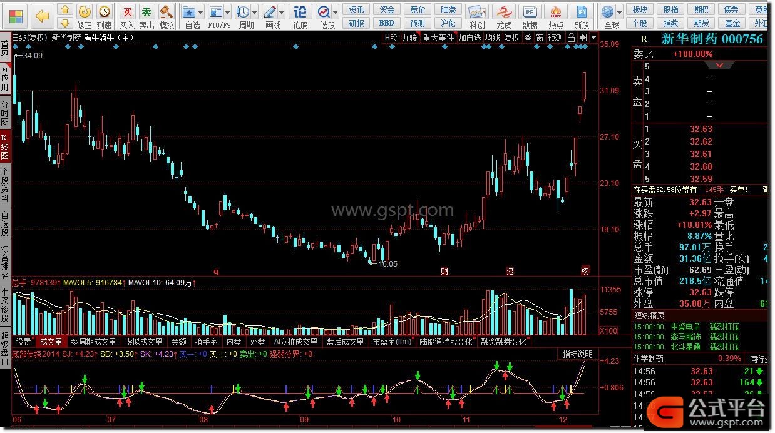Expand the 自选 dropdown arrow
The width and height of the screenshot is (775, 433).
point(200,12)
